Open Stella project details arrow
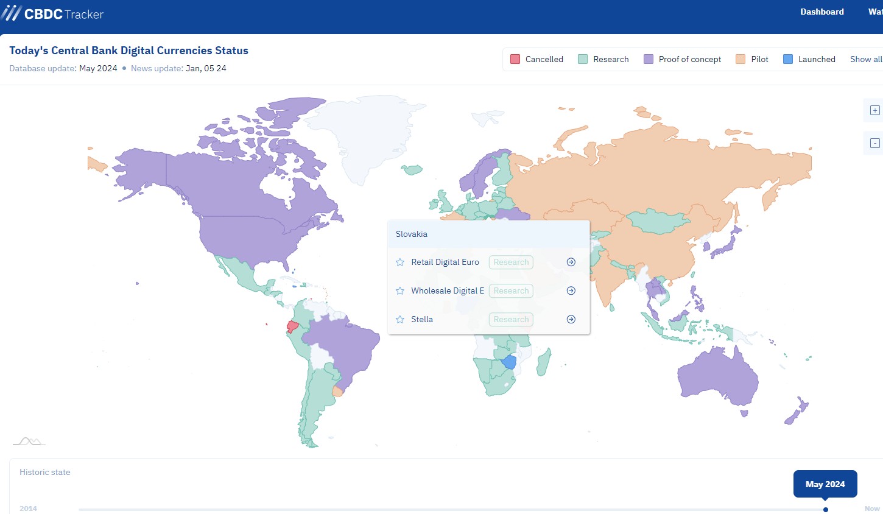 [571, 319]
